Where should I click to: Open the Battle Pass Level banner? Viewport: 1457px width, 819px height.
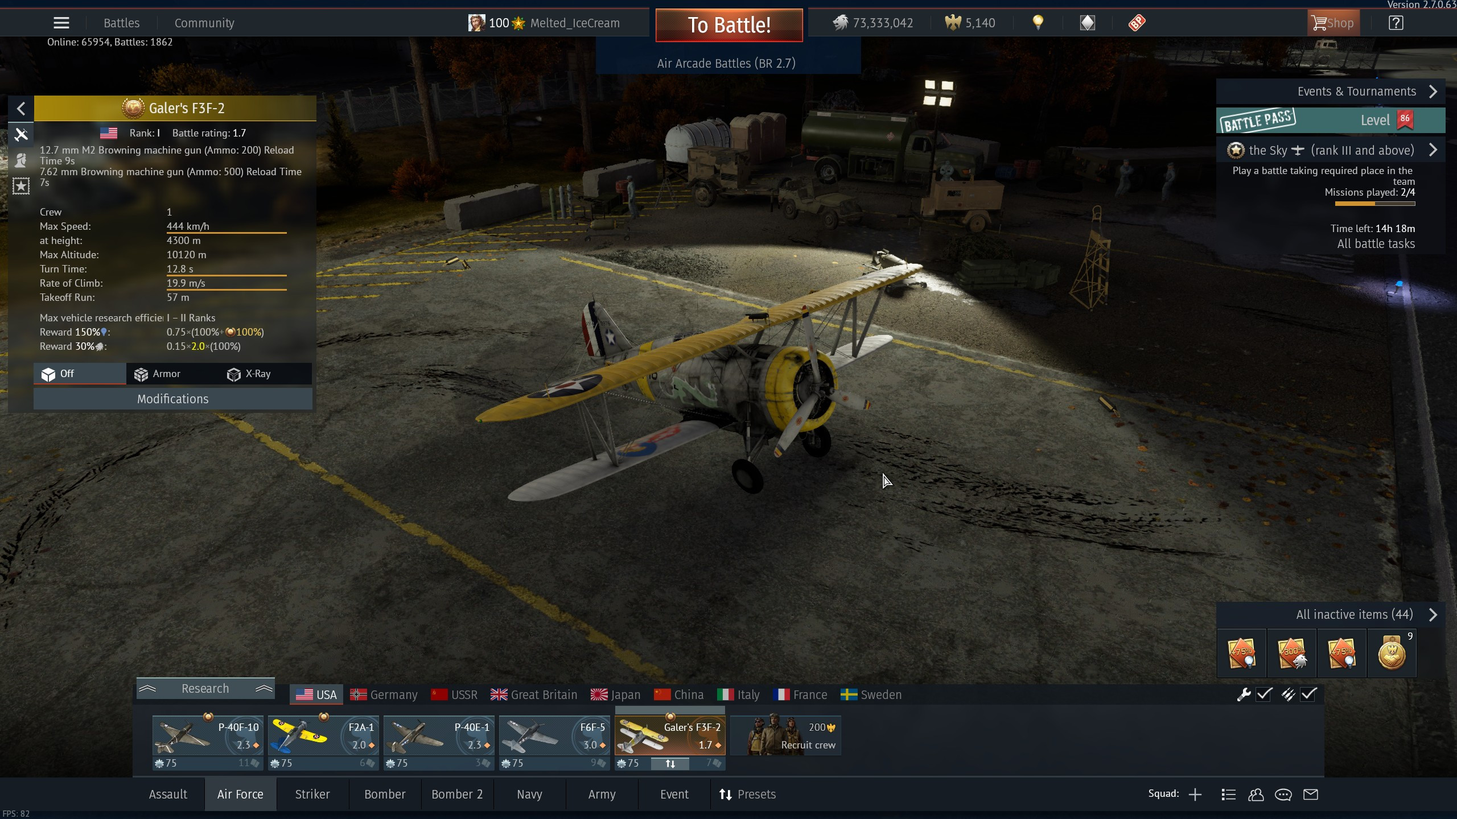1331,120
